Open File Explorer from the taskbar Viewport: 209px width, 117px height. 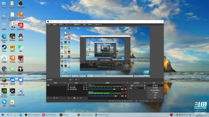(15, 115)
